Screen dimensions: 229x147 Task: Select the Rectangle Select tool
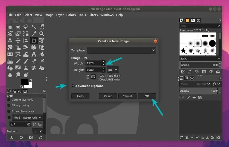(10, 27)
